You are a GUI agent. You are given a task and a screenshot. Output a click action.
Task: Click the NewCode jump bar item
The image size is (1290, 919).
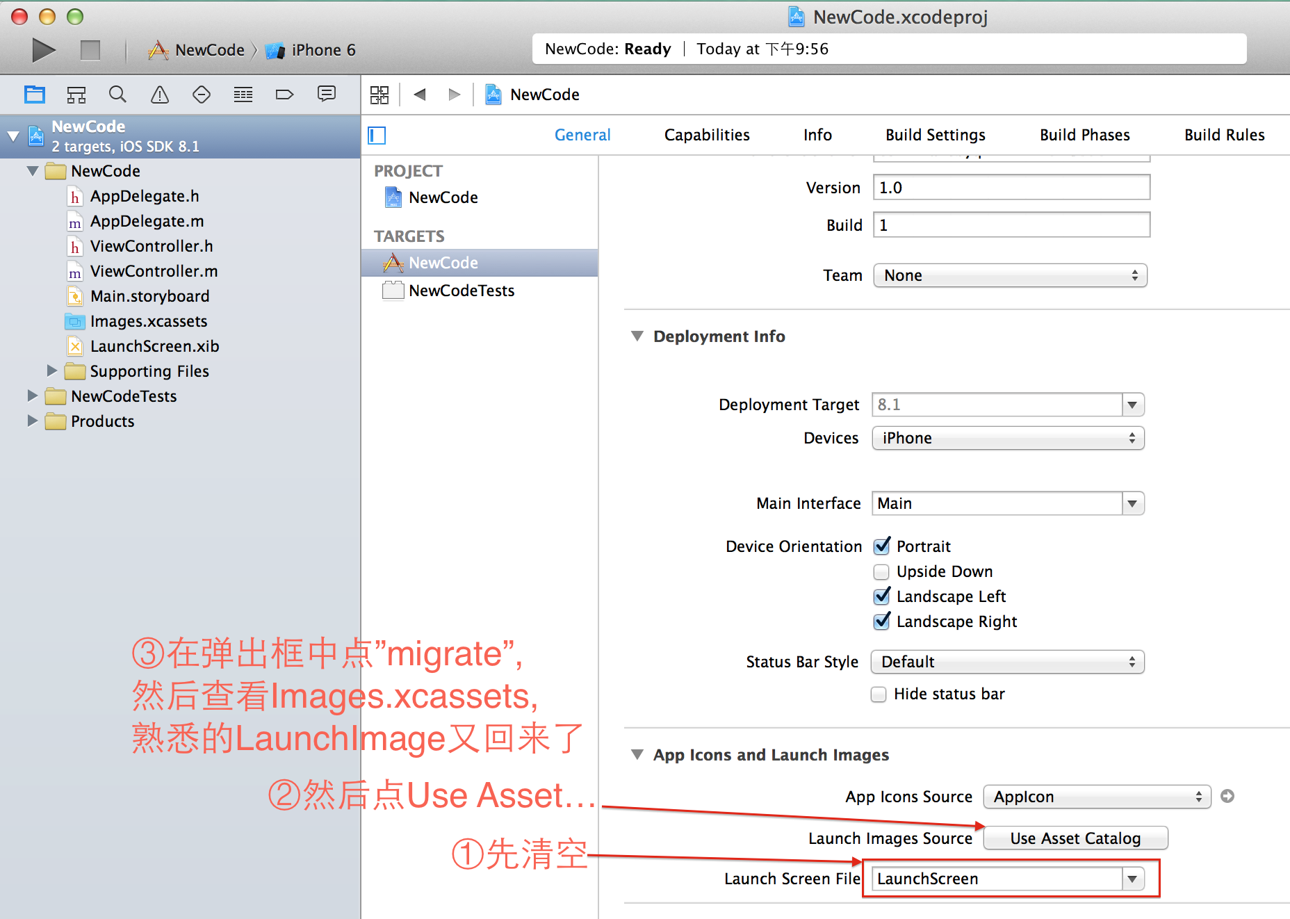pyautogui.click(x=532, y=95)
